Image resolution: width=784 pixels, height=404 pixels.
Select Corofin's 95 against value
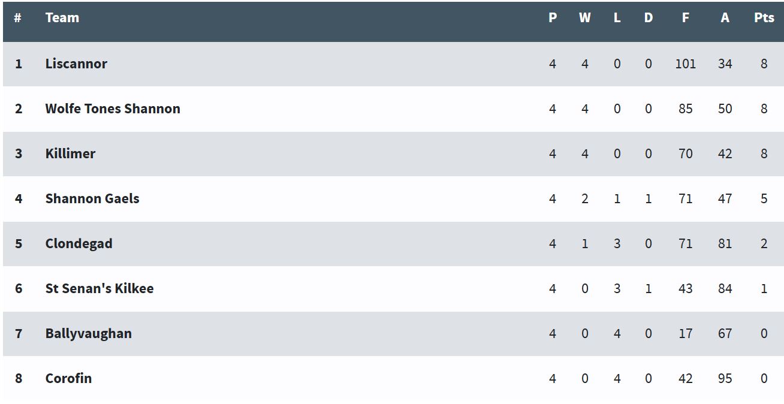[725, 378]
